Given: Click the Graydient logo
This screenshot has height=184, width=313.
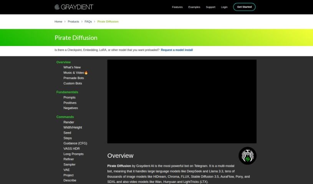Looking at the screenshot, I should (x=74, y=7).
